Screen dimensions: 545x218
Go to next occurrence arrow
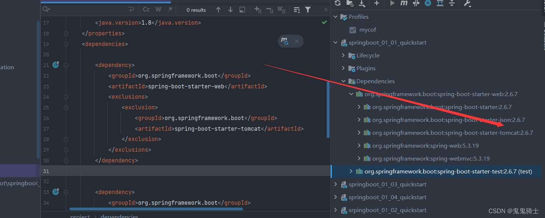pos(231,10)
